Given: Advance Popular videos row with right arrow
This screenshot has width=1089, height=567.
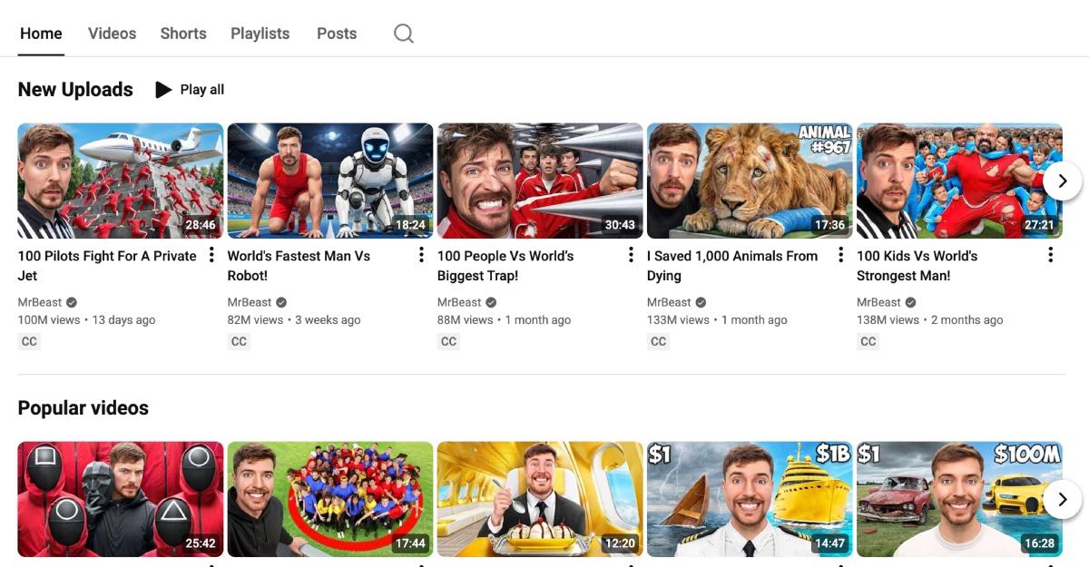Looking at the screenshot, I should click(1062, 499).
